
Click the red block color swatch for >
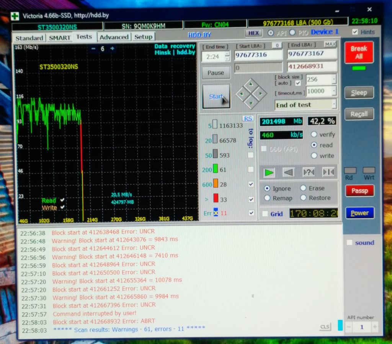216,198
